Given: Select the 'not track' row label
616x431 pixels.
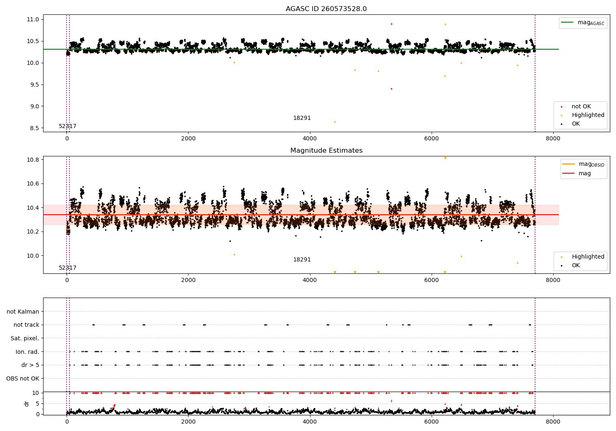Looking at the screenshot, I should [26, 325].
